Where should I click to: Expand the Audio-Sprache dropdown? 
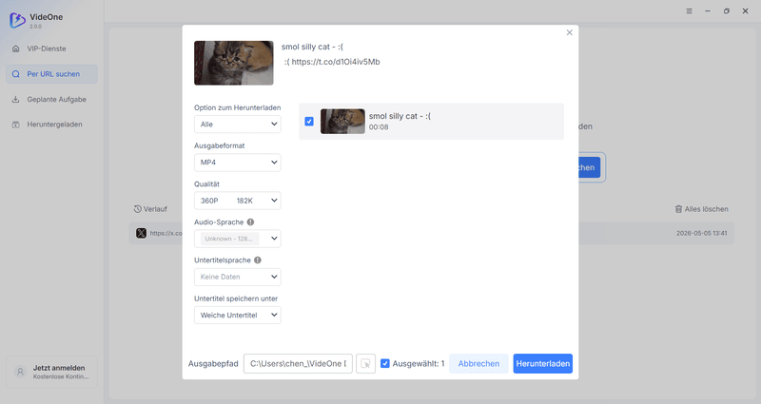pyautogui.click(x=237, y=239)
